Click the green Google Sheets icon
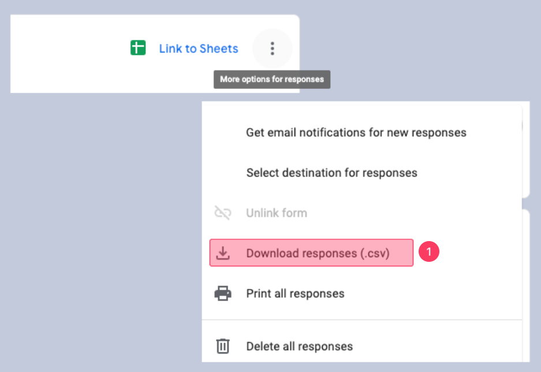 138,48
